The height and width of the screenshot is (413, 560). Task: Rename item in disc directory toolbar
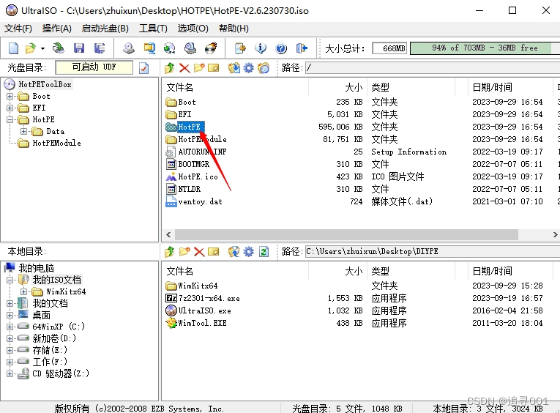[214, 68]
